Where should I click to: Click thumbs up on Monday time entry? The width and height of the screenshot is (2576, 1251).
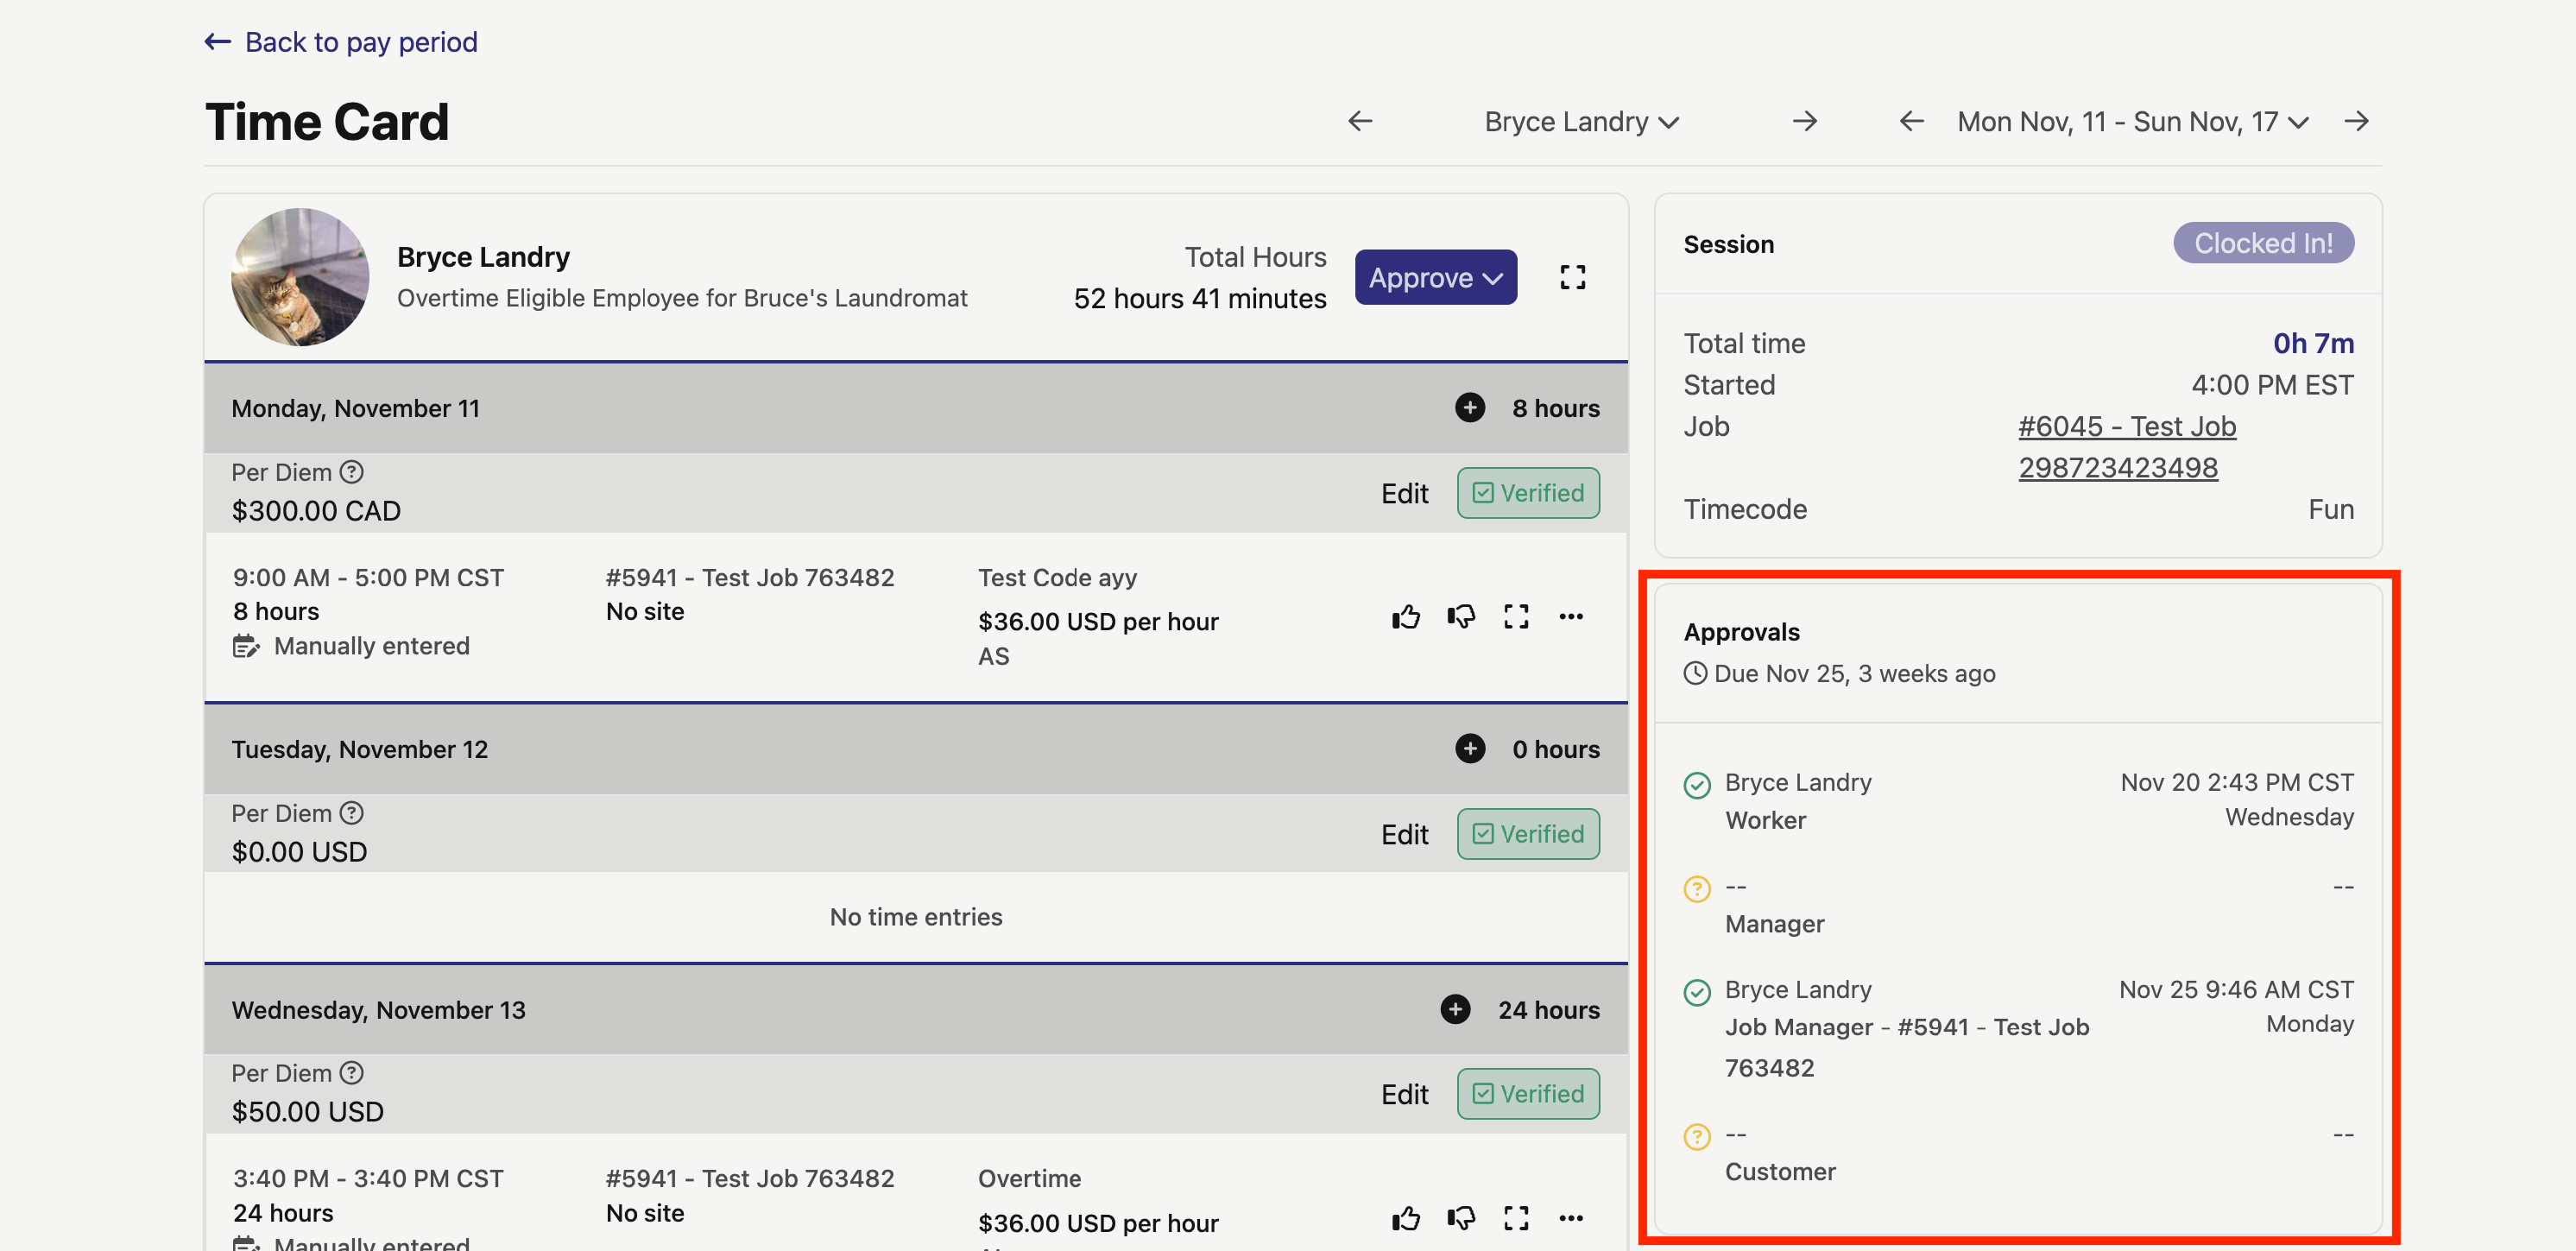point(1405,617)
